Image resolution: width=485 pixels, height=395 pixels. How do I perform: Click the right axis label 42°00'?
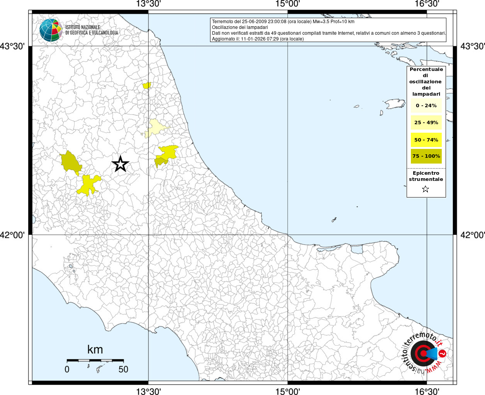[x=473, y=235]
